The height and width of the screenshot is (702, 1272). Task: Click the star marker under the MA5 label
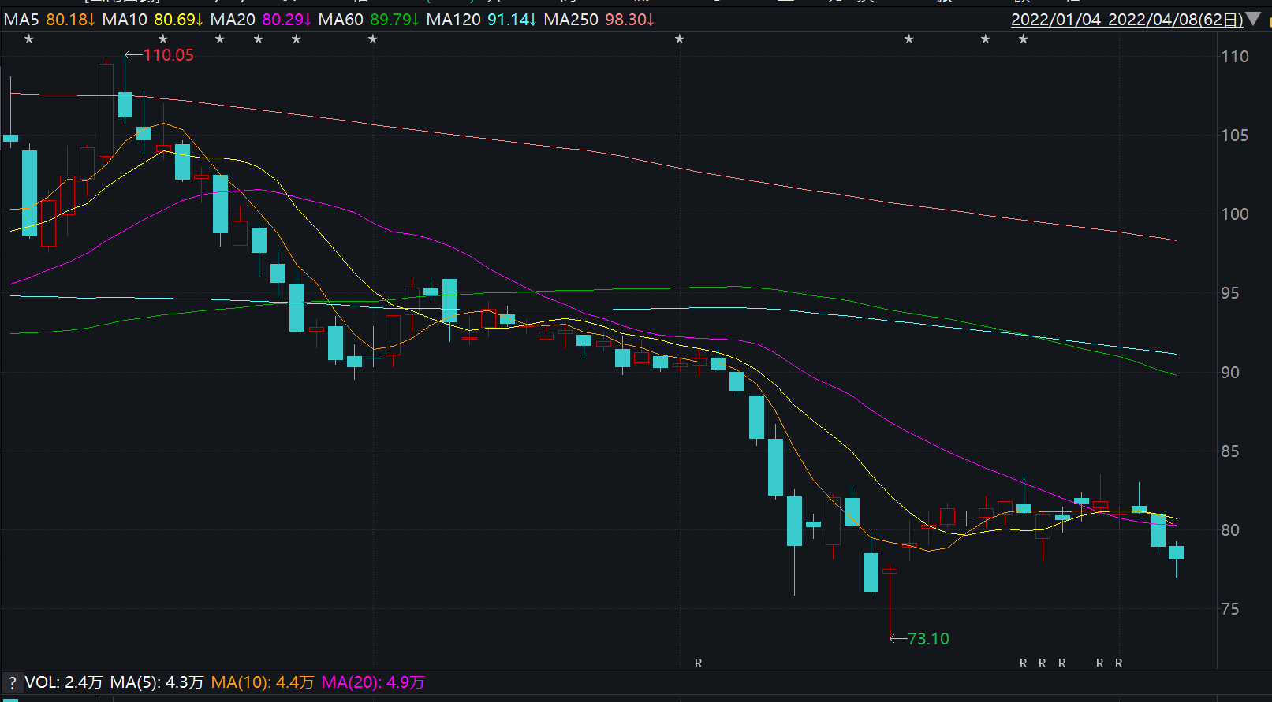[x=29, y=39]
